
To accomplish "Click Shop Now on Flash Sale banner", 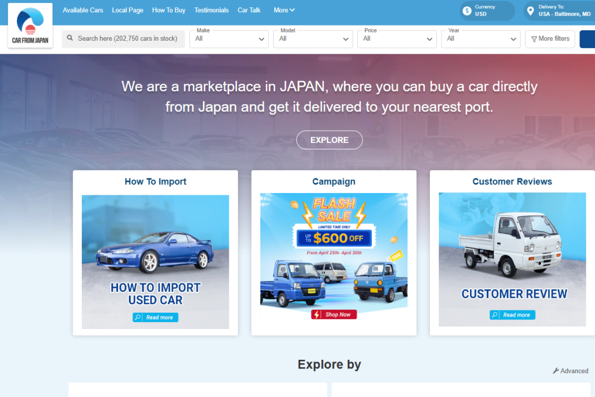I will point(334,314).
